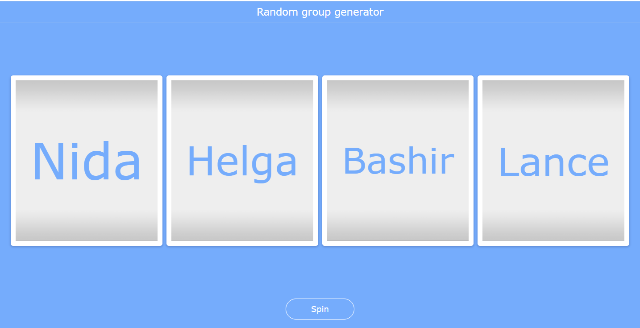Click the title text Random group generator
The height and width of the screenshot is (328, 640).
click(320, 12)
